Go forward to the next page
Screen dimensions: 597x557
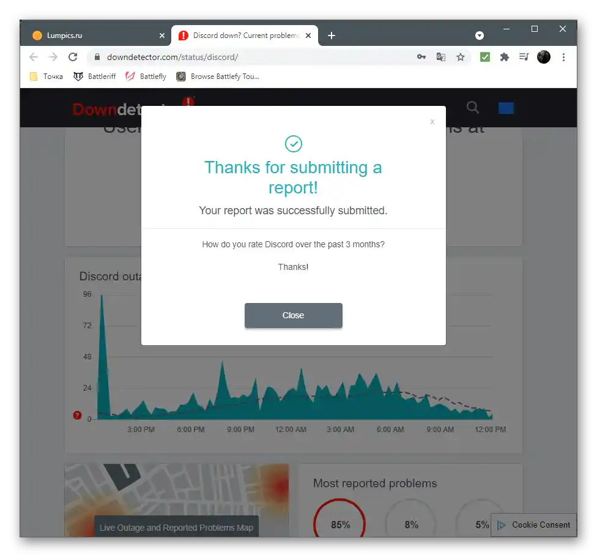click(x=53, y=57)
